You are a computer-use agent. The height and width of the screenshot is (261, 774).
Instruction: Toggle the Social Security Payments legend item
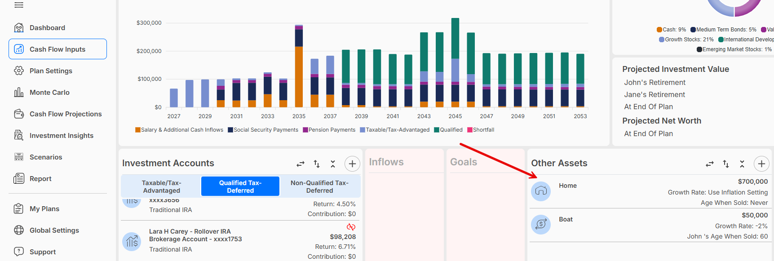263,130
